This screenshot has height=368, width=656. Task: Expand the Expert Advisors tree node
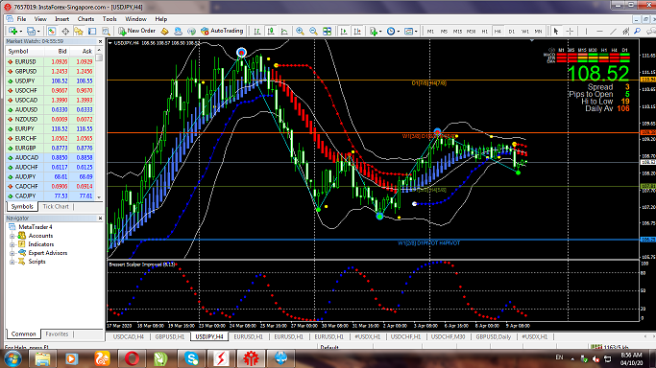click(x=12, y=253)
